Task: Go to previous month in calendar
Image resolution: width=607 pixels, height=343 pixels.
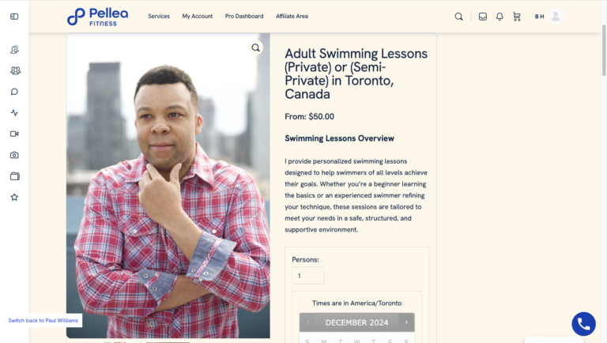Action: pos(307,322)
